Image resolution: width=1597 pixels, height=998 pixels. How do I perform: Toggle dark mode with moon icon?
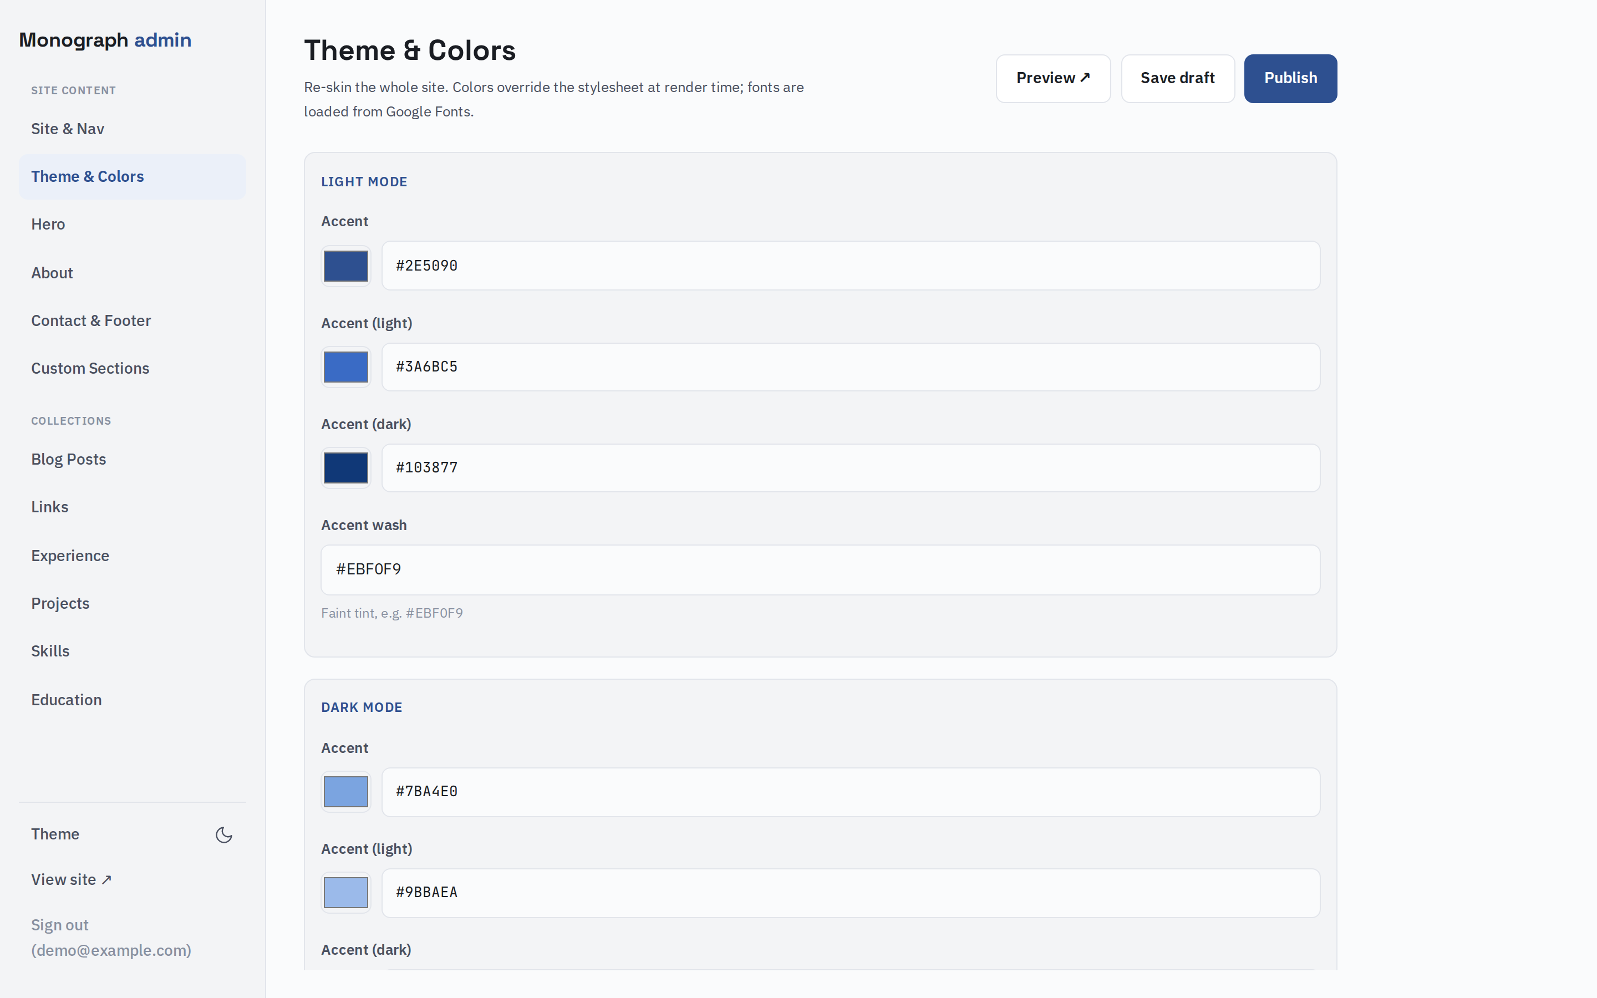pyautogui.click(x=223, y=834)
